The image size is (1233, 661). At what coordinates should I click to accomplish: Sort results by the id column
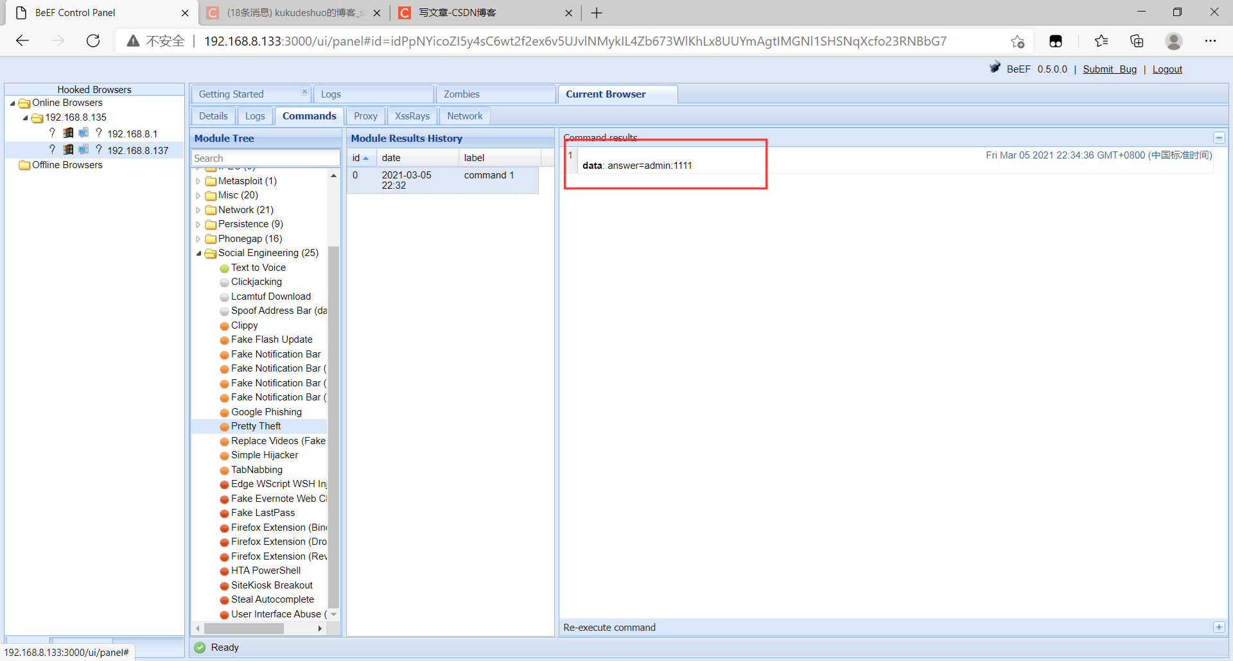pos(362,158)
